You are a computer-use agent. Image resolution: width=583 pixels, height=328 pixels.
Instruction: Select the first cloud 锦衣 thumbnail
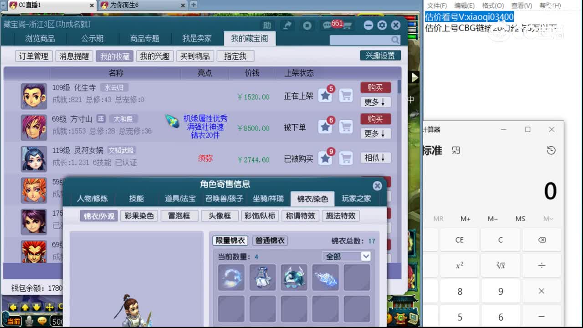(231, 277)
